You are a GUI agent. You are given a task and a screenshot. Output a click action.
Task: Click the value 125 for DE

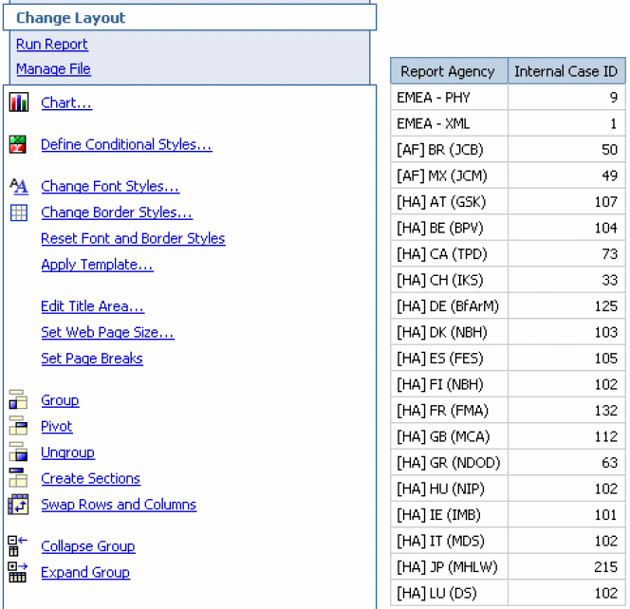(606, 306)
